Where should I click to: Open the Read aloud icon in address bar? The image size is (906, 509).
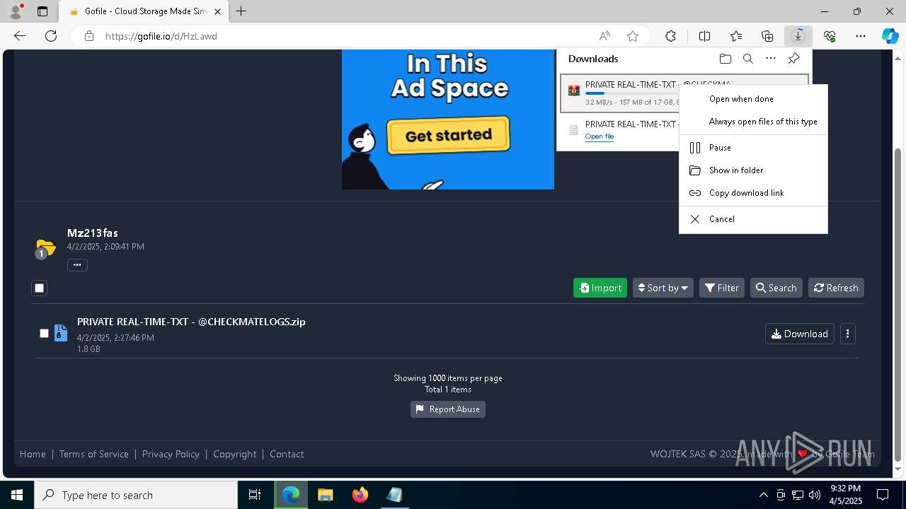(x=604, y=36)
